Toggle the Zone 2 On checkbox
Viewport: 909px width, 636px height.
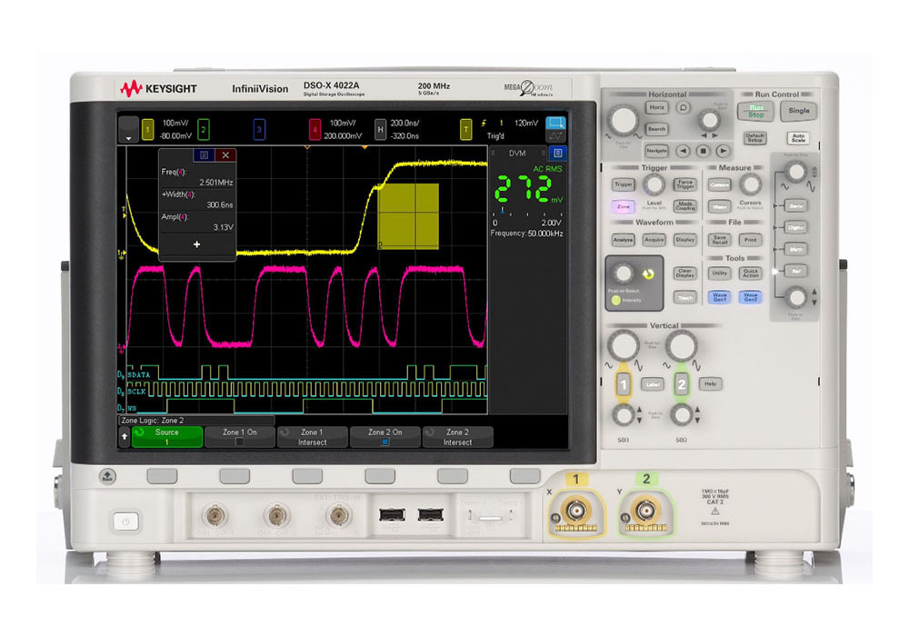click(385, 442)
